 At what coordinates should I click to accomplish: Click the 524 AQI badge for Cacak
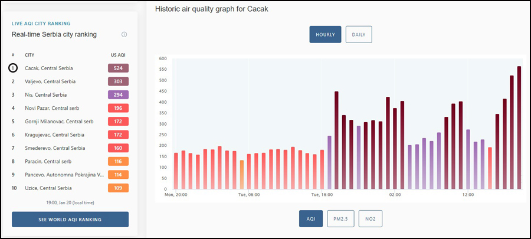[x=118, y=68]
